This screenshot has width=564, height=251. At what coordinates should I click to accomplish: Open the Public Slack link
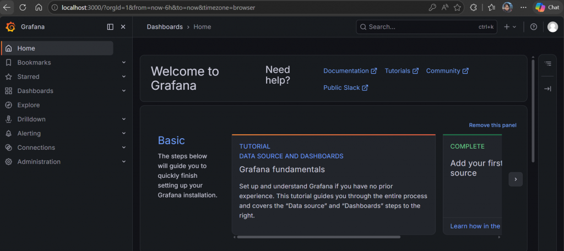346,88
